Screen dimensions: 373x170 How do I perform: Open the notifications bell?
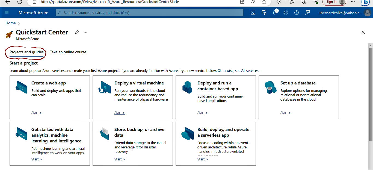tap(275, 13)
